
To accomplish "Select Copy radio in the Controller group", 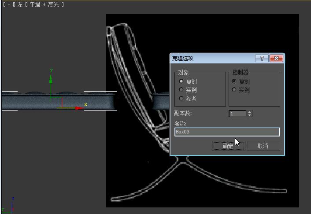I will pyautogui.click(x=234, y=81).
